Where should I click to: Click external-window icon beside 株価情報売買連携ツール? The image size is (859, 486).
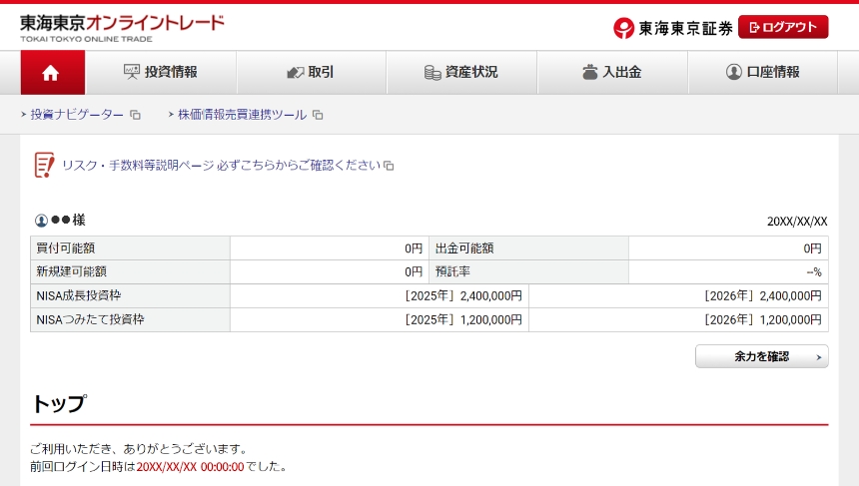[x=318, y=116]
